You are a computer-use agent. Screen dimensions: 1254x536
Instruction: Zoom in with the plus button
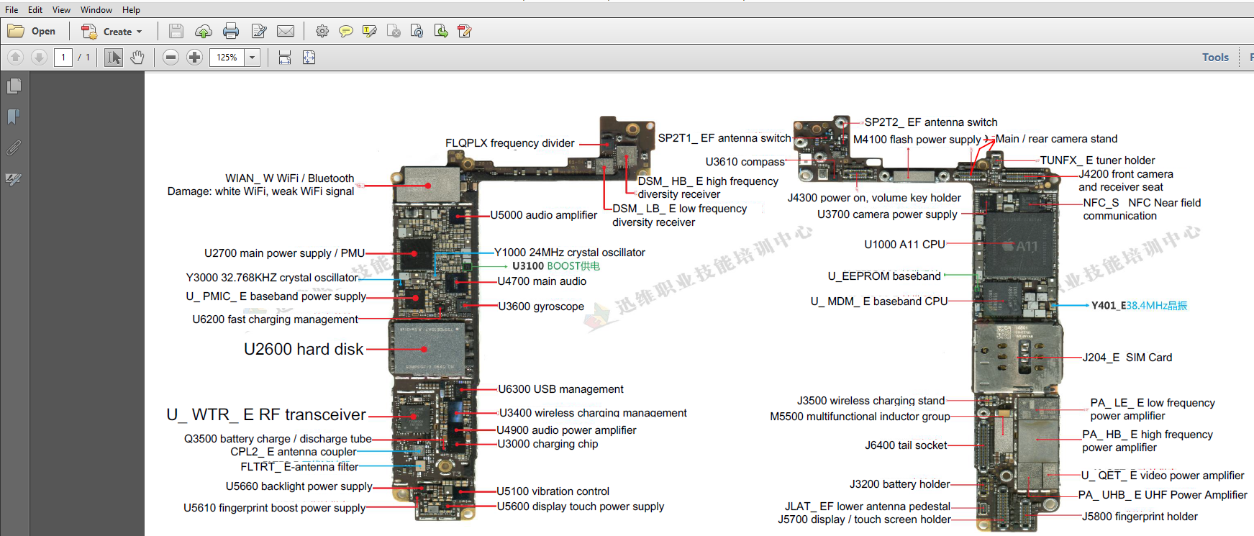(194, 58)
